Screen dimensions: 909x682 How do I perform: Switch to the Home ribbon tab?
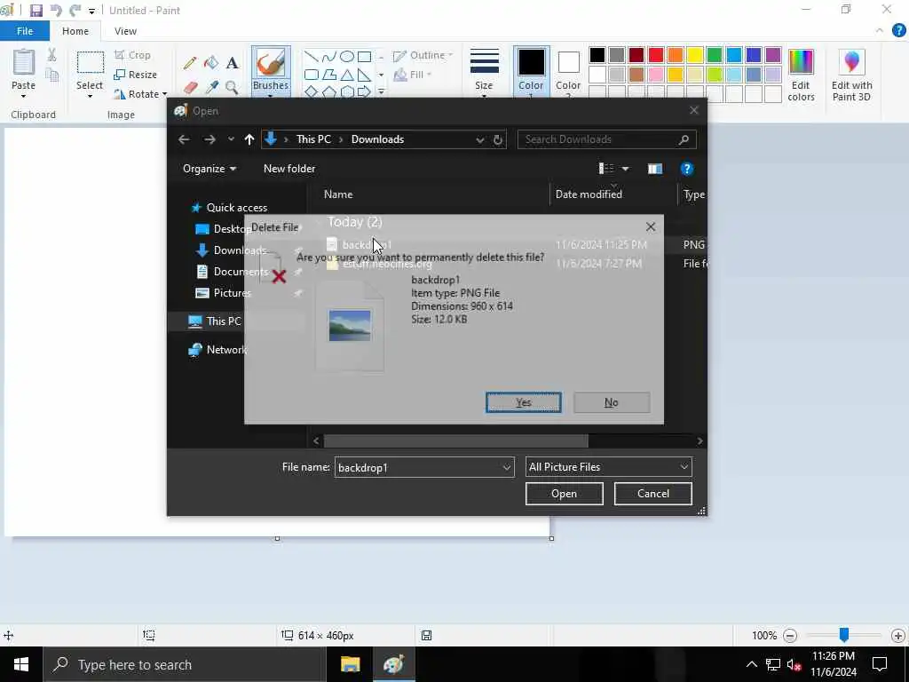tap(75, 31)
